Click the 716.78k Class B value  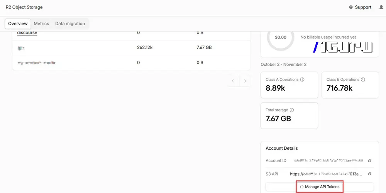[x=339, y=88]
